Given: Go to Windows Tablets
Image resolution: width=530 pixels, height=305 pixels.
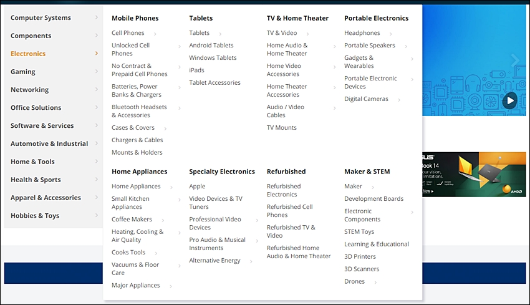Looking at the screenshot, I should tap(213, 57).
